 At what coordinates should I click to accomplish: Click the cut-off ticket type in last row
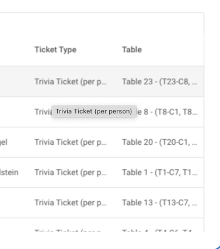(68, 230)
